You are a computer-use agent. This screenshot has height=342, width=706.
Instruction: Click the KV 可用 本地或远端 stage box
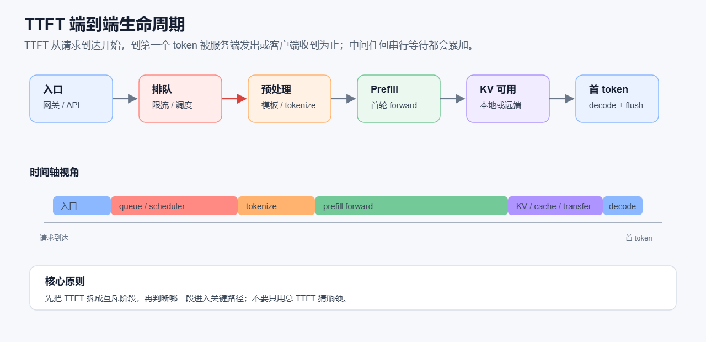pyautogui.click(x=508, y=99)
